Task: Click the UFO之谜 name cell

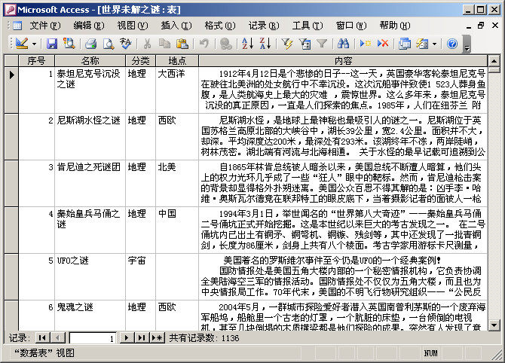Action: (90, 276)
